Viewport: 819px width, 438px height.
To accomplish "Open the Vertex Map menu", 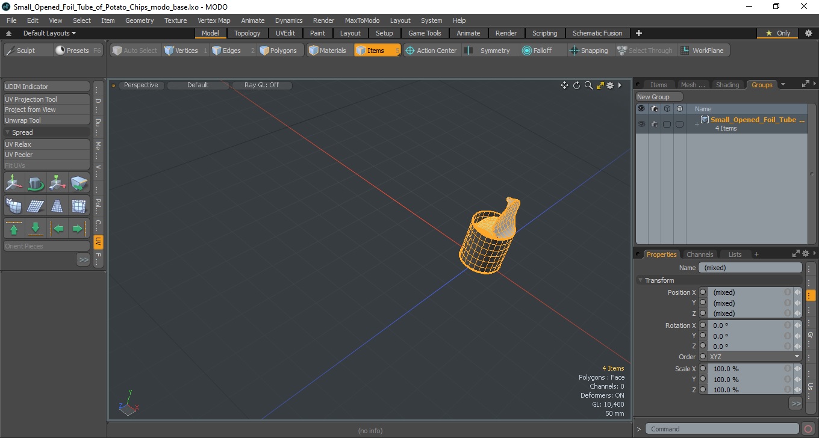I will point(214,20).
